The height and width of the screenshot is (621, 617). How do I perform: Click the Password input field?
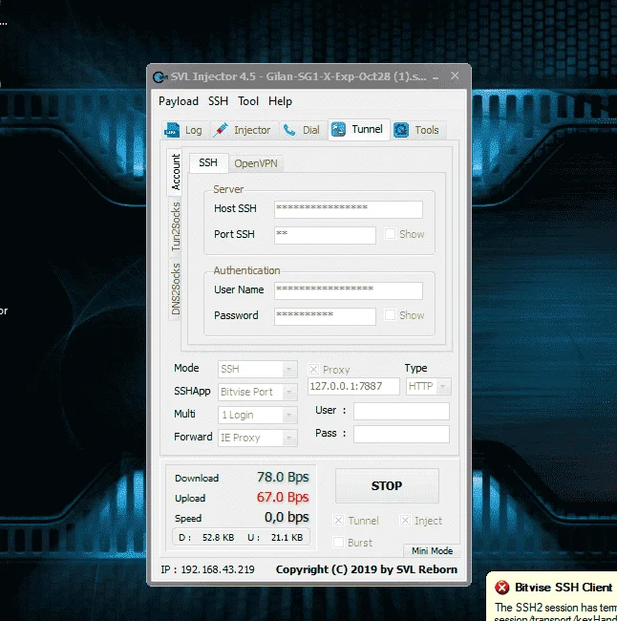[x=325, y=316]
